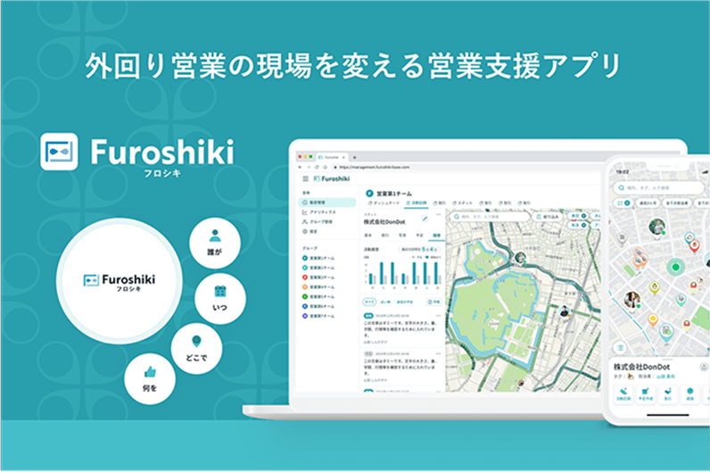Click the Furoshiki app logo icon
The width and height of the screenshot is (710, 473).
tap(60, 152)
